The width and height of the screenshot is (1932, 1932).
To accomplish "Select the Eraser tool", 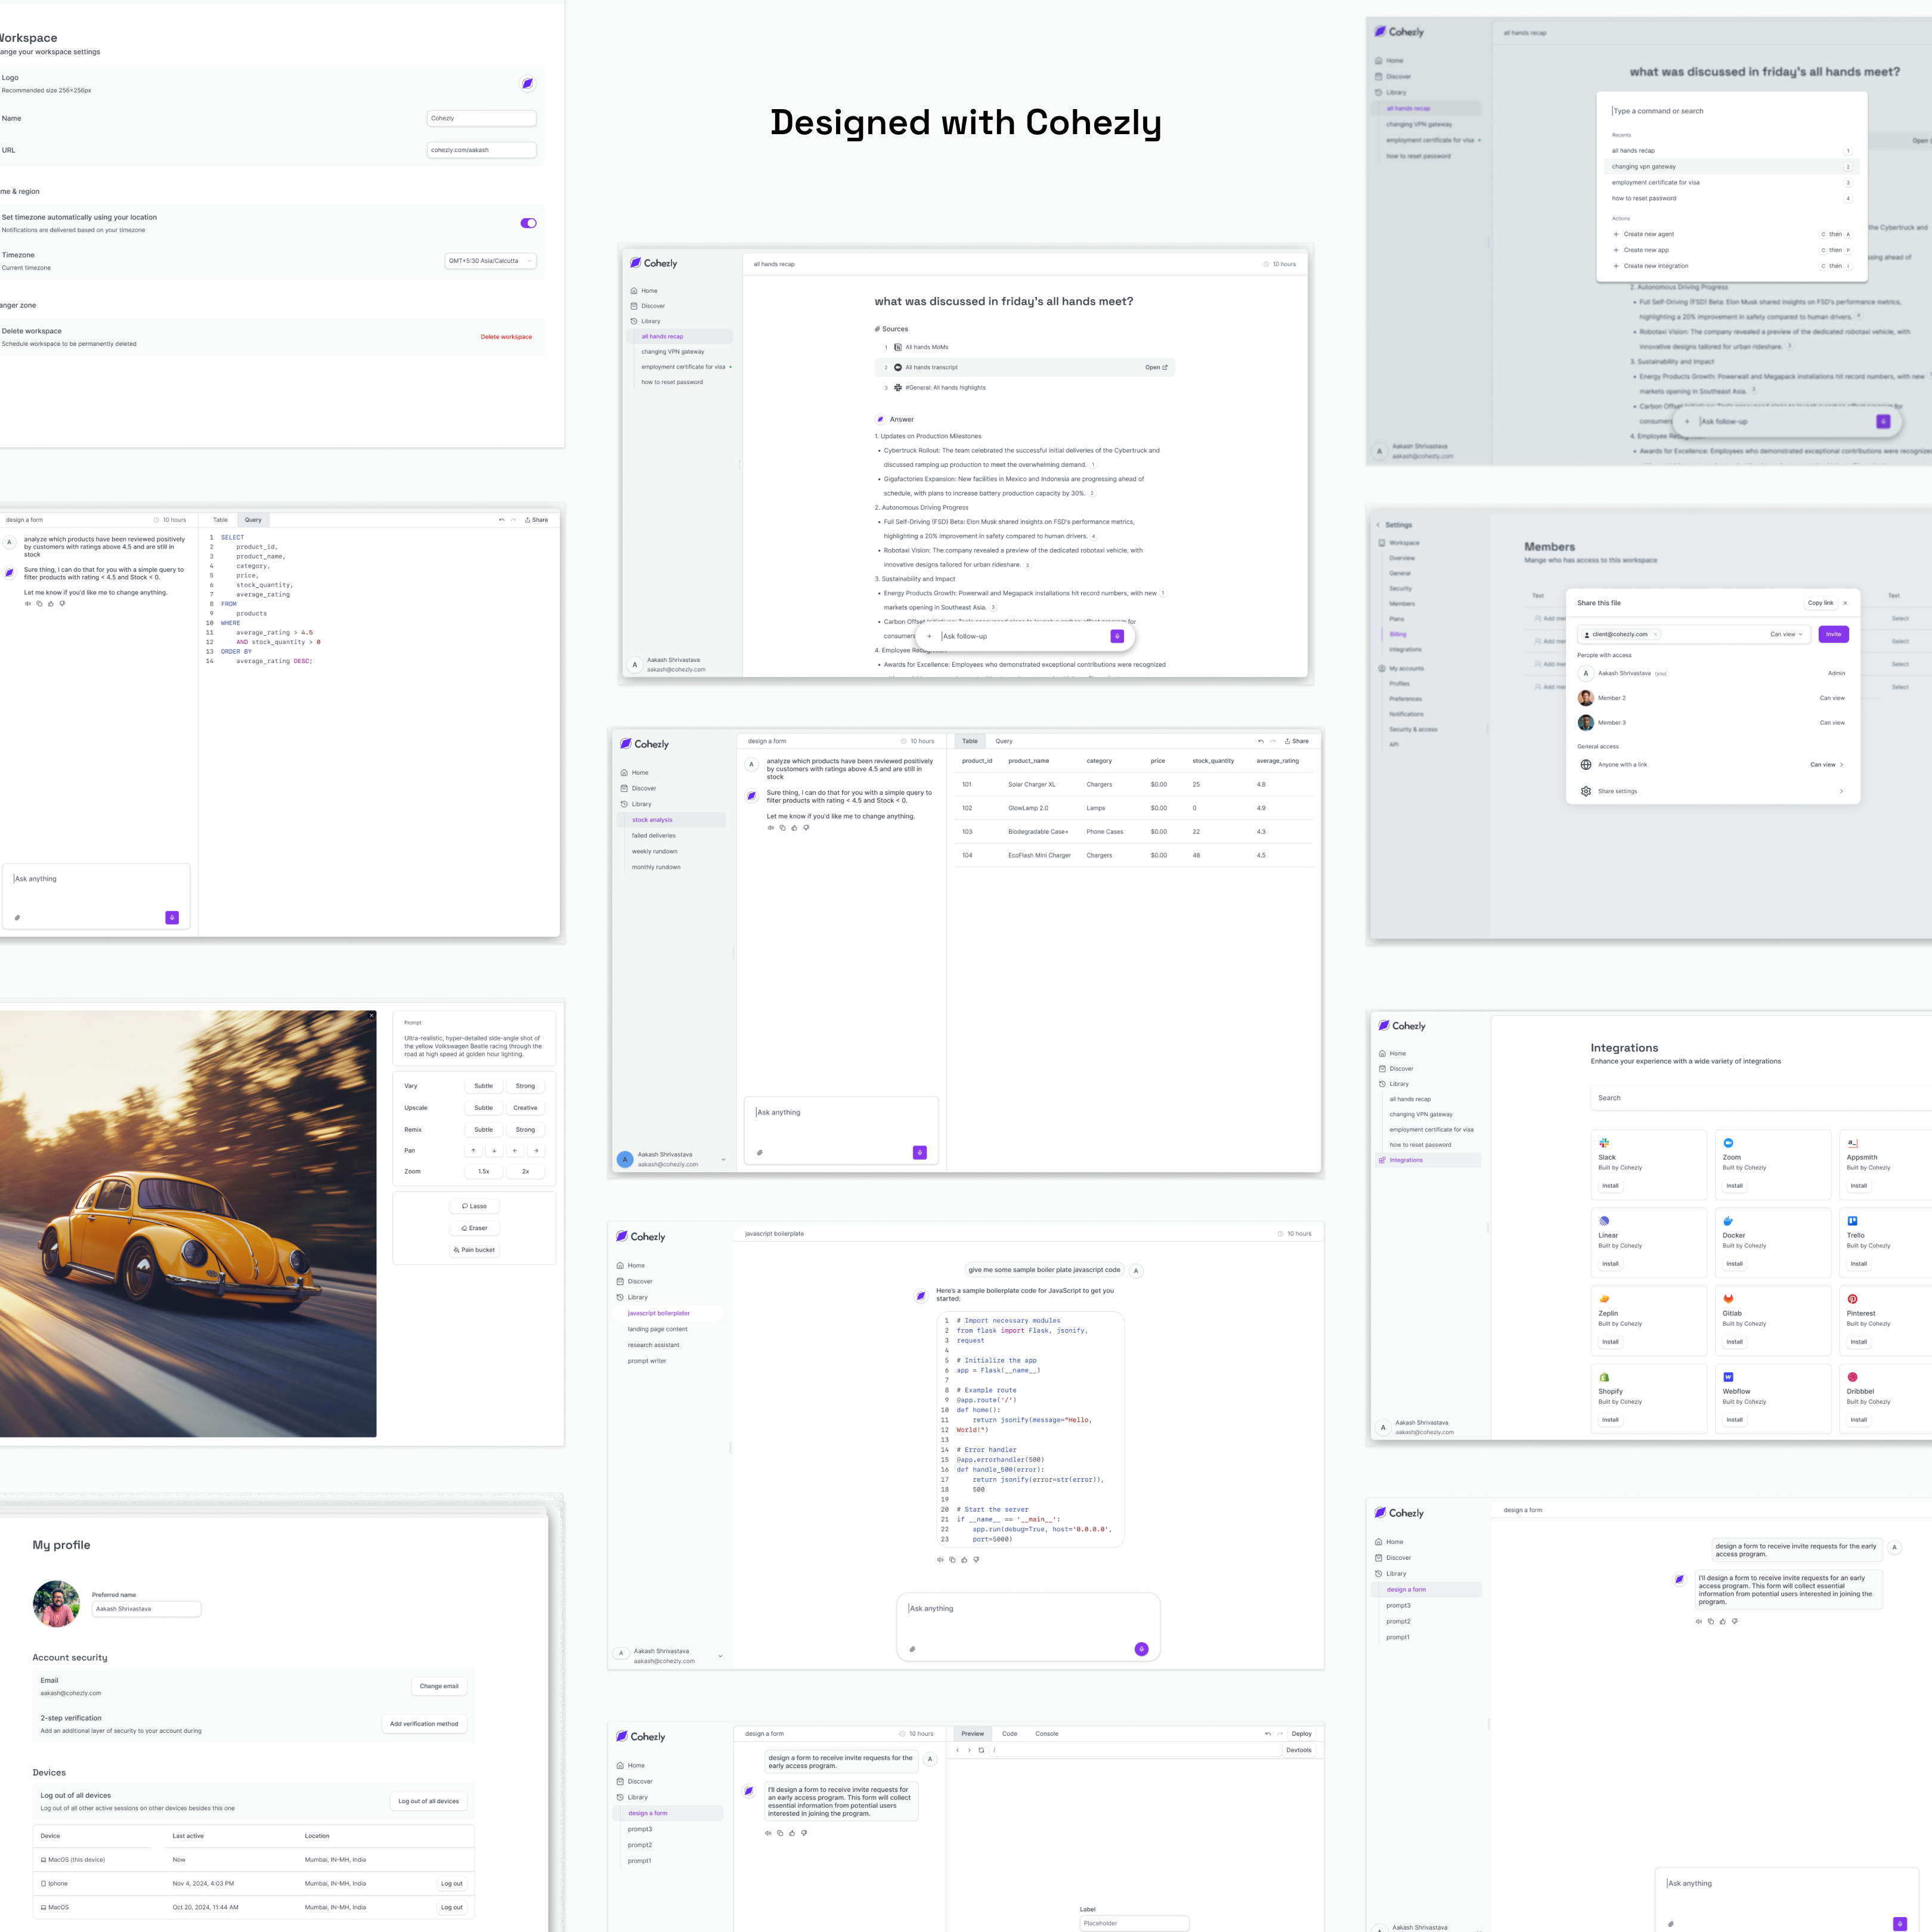I will click(x=475, y=1228).
